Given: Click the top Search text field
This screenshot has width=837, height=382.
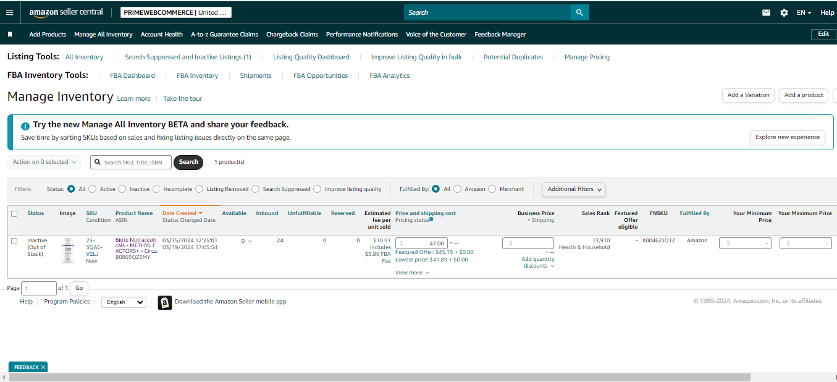Looking at the screenshot, I should (487, 12).
